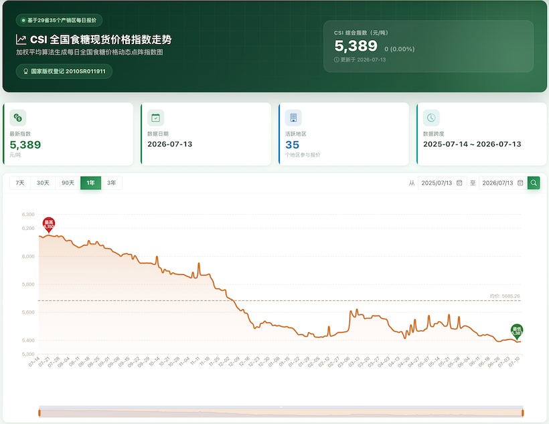Click the green 最低 marker on chart
Image resolution: width=549 pixels, height=424 pixels.
[517, 332]
